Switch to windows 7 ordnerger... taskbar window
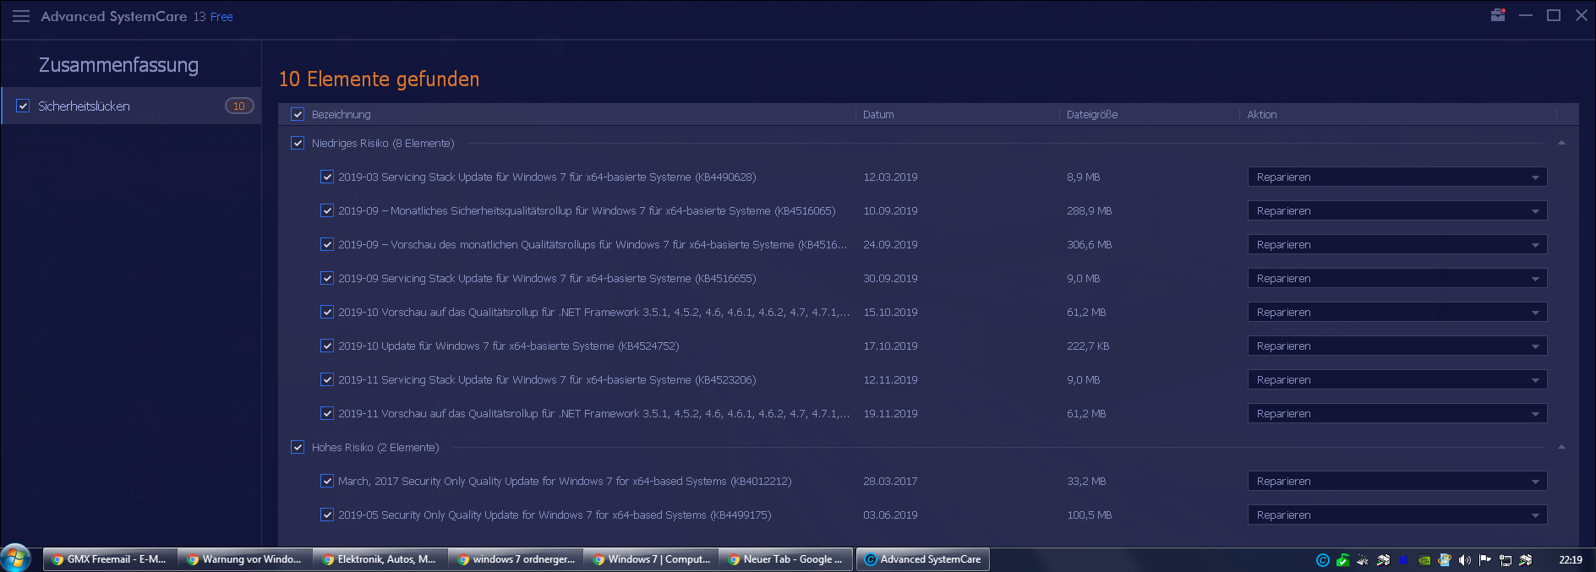 (x=516, y=559)
